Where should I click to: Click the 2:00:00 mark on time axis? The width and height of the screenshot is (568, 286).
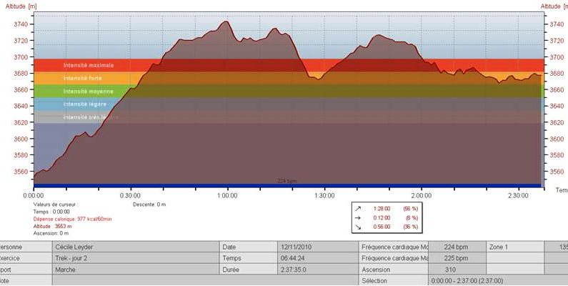point(421,194)
